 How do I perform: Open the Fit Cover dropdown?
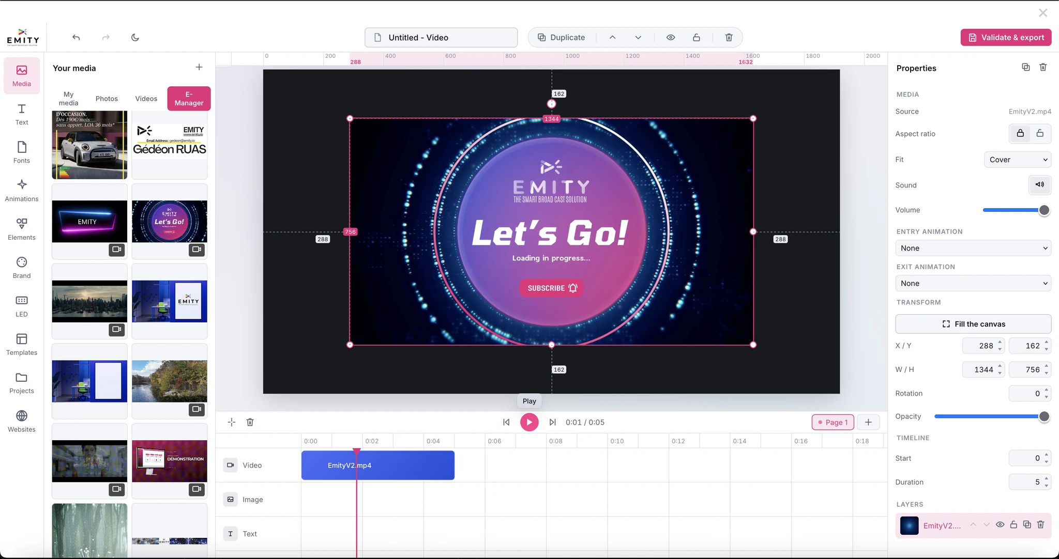click(x=1017, y=160)
